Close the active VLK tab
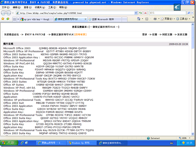Screen dimensions: 196x147 click(x=85, y=19)
